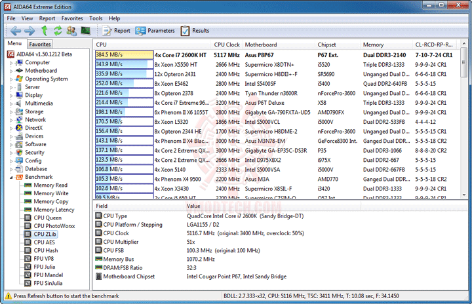This screenshot has width=472, height=304.
Task: Open the CPU Queen benchmark
Action: click(48, 218)
